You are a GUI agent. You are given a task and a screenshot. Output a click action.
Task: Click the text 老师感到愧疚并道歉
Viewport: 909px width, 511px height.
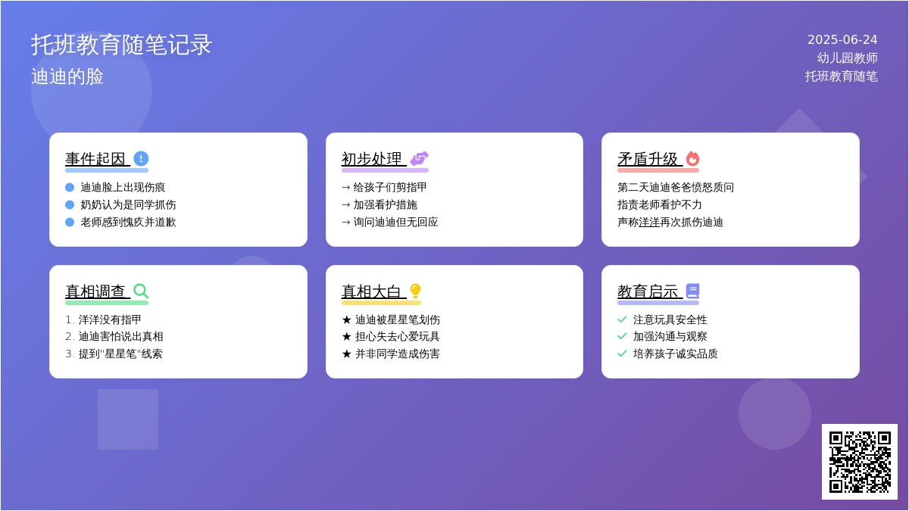tap(128, 222)
